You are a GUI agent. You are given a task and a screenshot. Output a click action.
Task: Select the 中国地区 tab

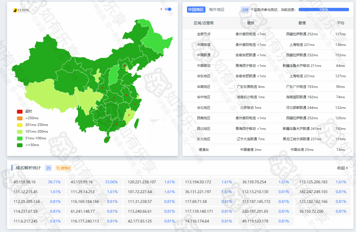(x=196, y=10)
